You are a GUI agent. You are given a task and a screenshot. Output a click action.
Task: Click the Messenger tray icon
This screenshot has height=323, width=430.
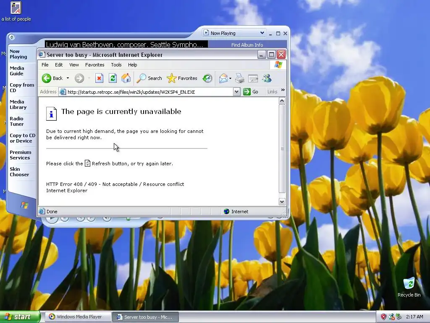(391, 317)
